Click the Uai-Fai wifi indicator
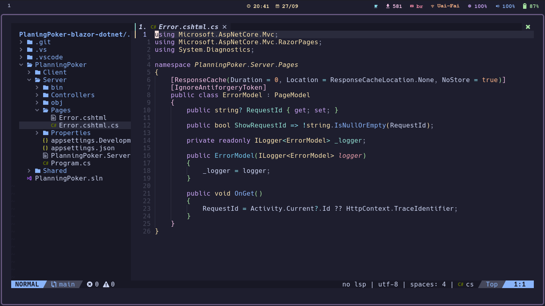 point(445,6)
